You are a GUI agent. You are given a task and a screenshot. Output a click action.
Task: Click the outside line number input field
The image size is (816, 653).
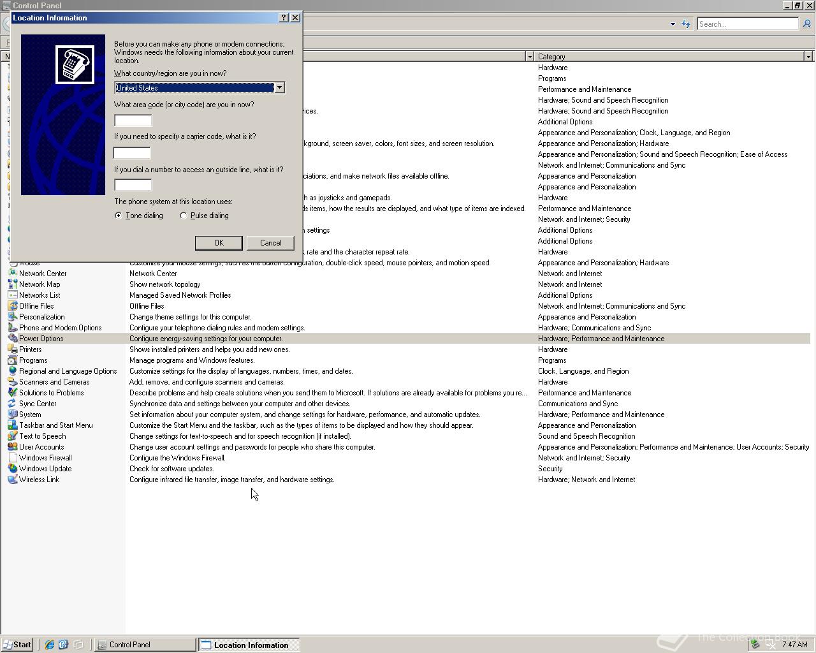(x=133, y=185)
